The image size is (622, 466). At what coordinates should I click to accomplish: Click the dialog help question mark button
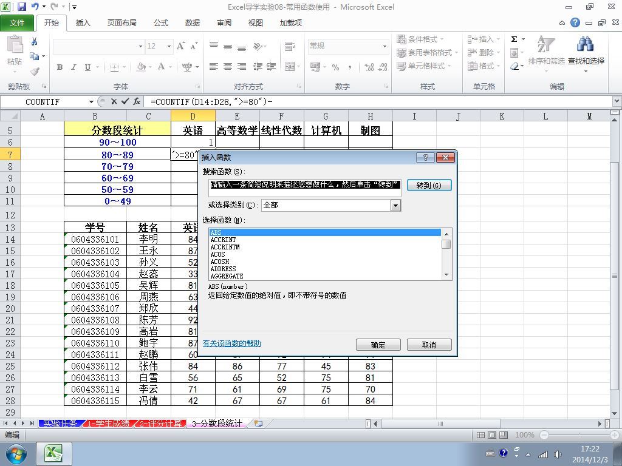[426, 157]
